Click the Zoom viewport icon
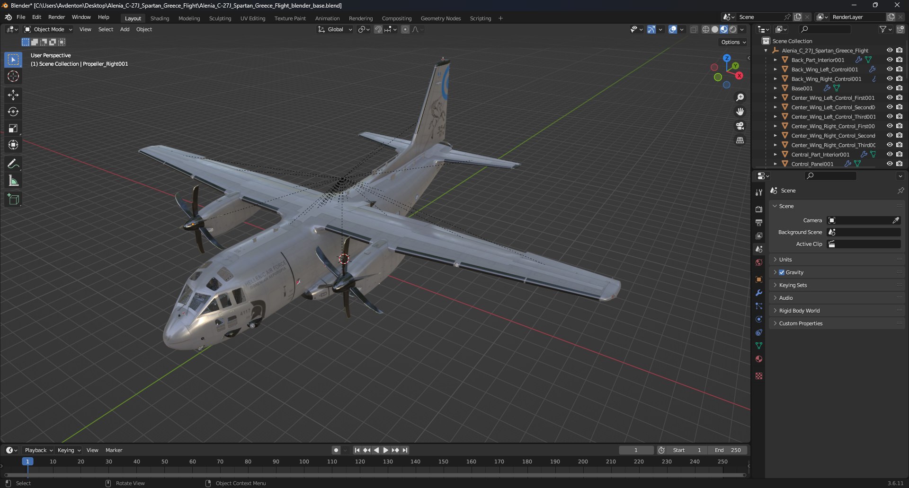The height and width of the screenshot is (488, 909). 740,97
